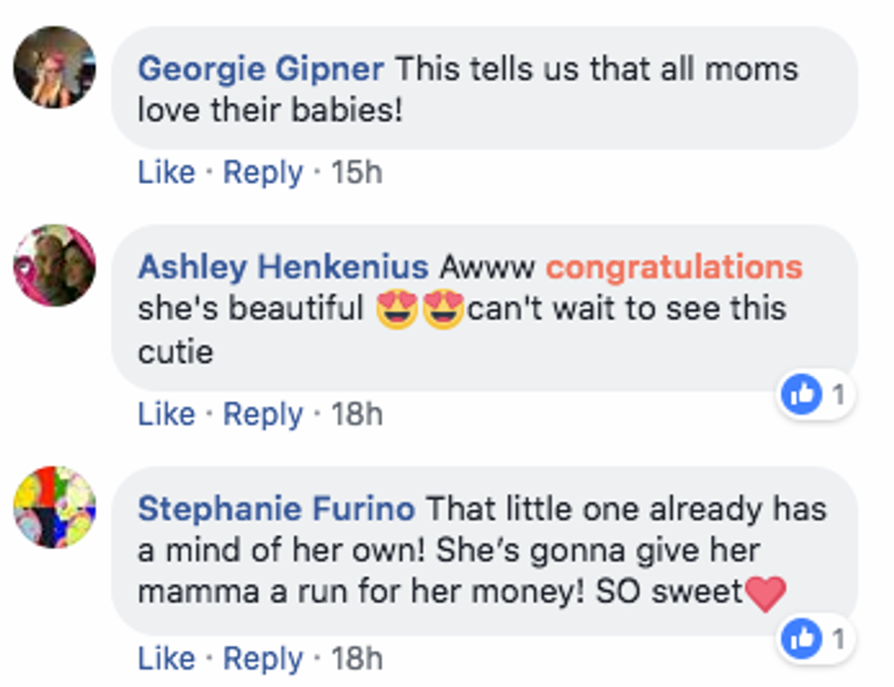Click the 15h timestamp on Georgie's comment

pos(357,172)
